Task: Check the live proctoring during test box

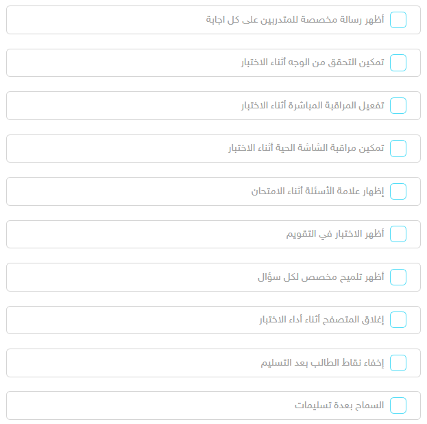Action: pos(398,106)
